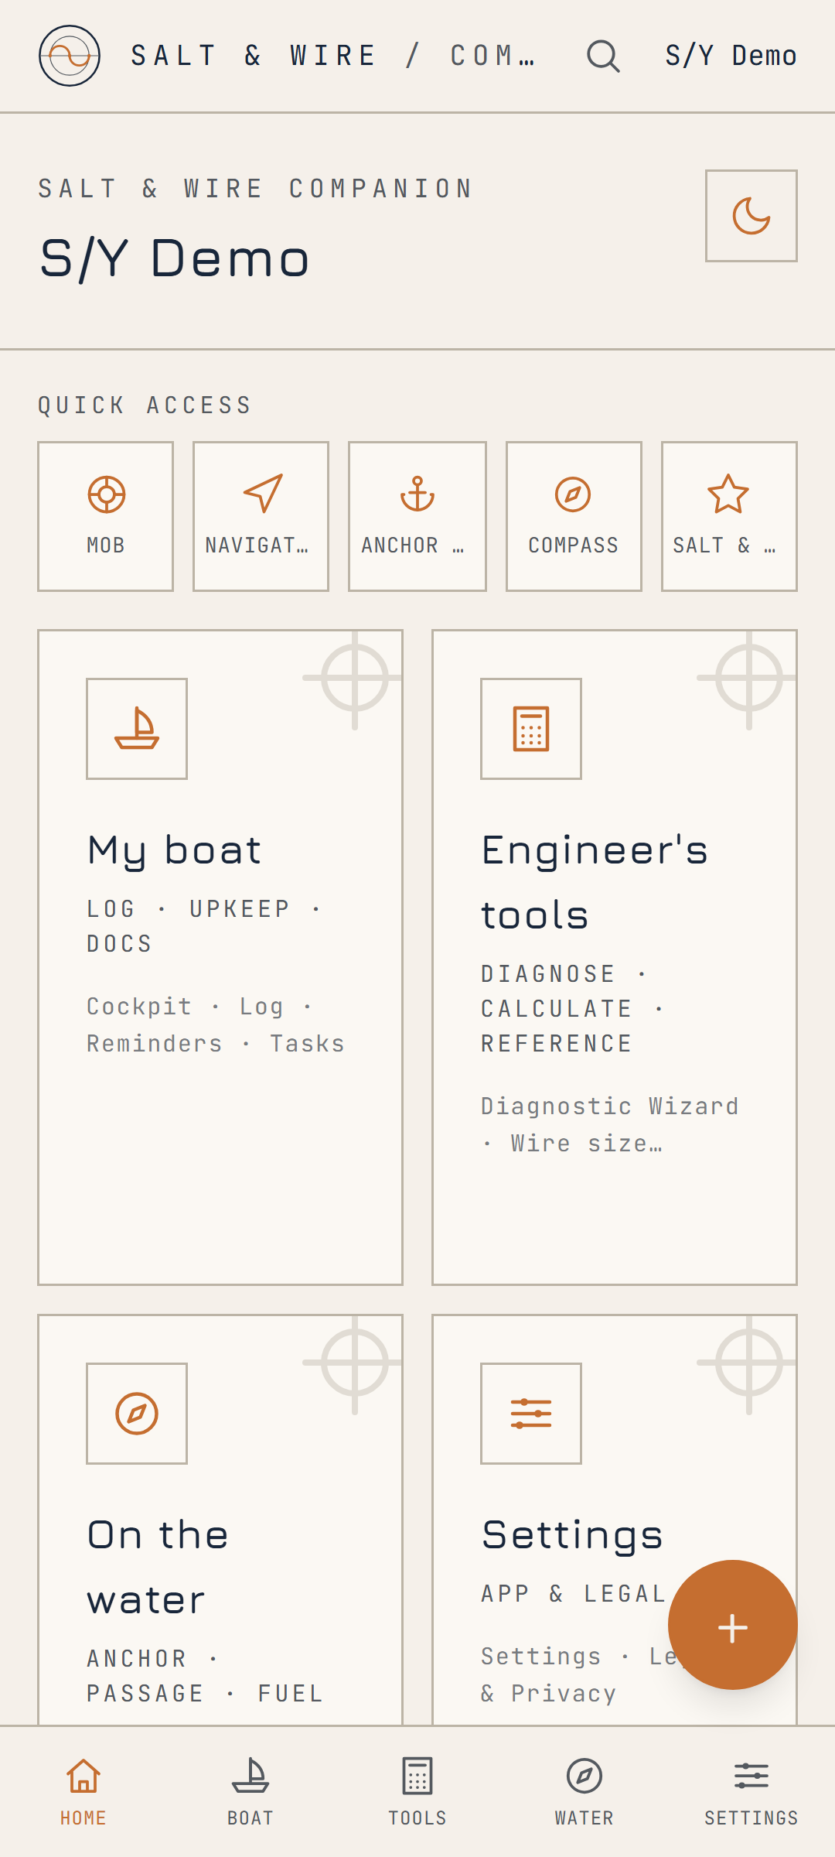Toggle dark mode with the moon button

pos(751,216)
